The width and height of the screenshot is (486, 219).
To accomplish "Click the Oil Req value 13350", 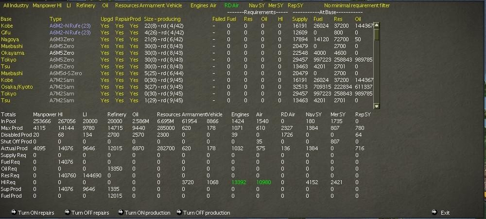I will (x=114, y=169).
